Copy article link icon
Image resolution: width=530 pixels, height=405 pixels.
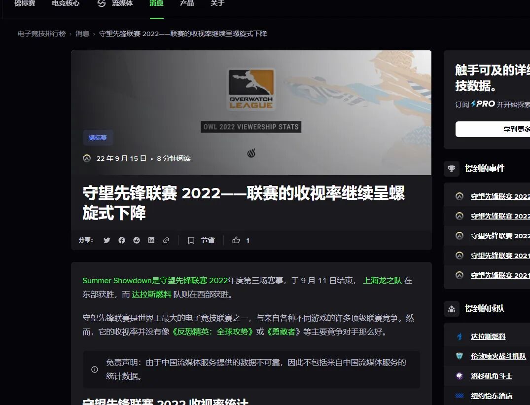pos(166,240)
